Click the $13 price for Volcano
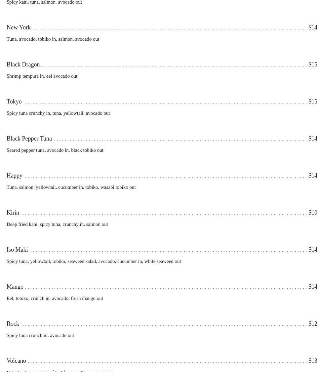319x372 pixels. coord(312,361)
